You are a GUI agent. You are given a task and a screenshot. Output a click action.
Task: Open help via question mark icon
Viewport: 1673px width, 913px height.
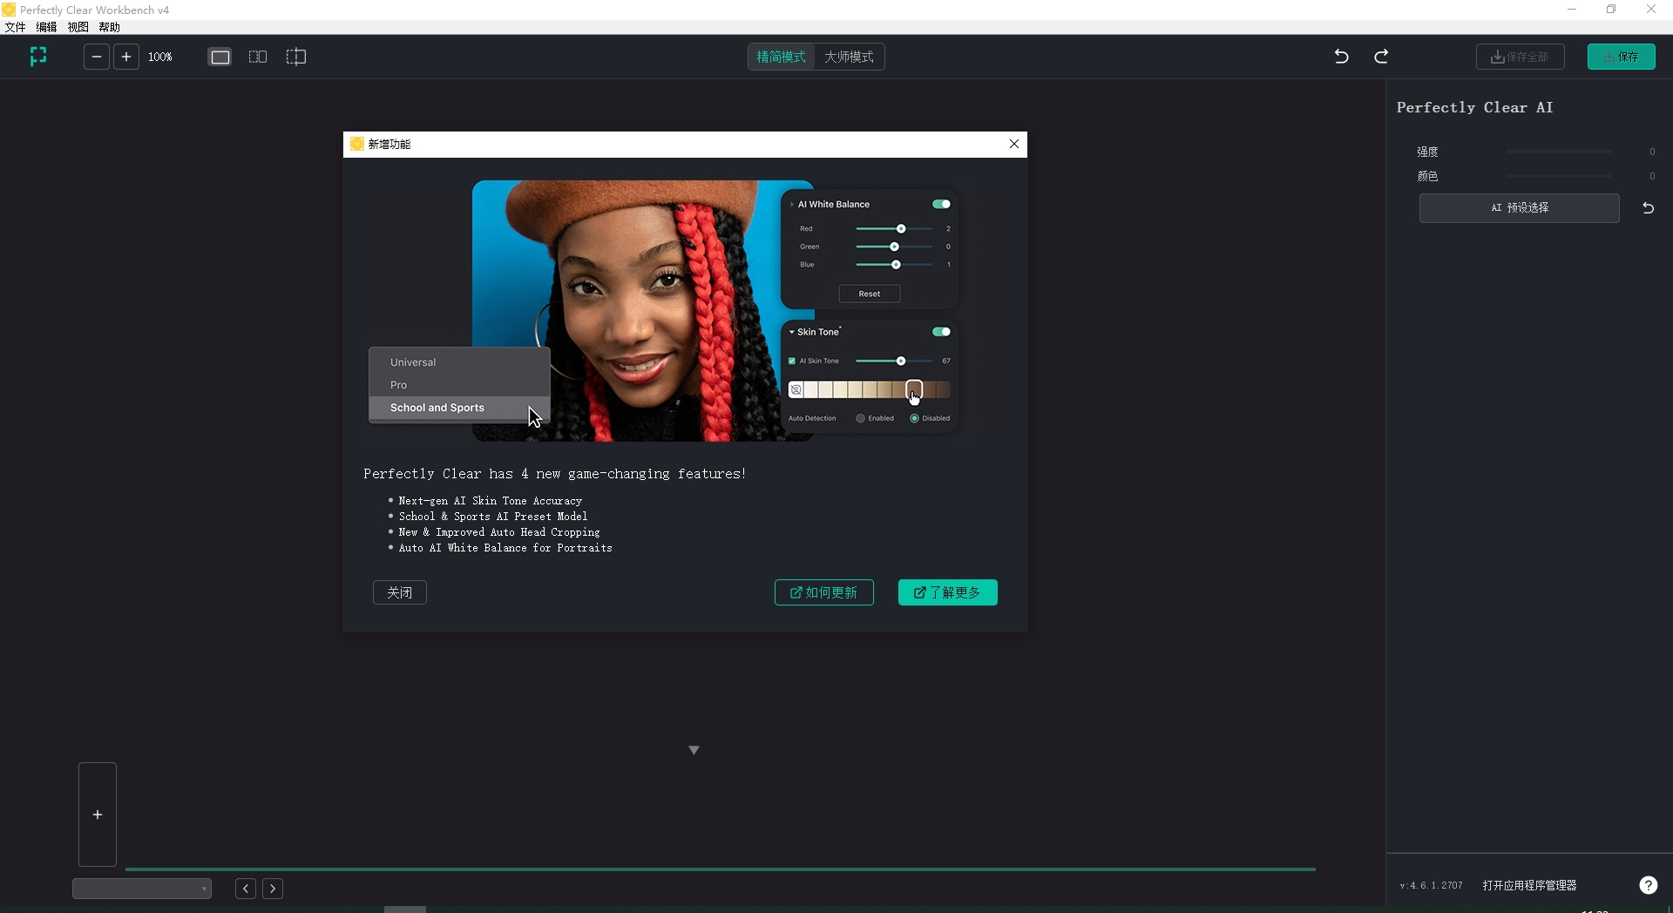click(x=1648, y=885)
